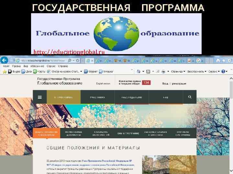Screen dimensions: 233x174
Task: Click the page scrollbar down arrow
Action: 231,170
